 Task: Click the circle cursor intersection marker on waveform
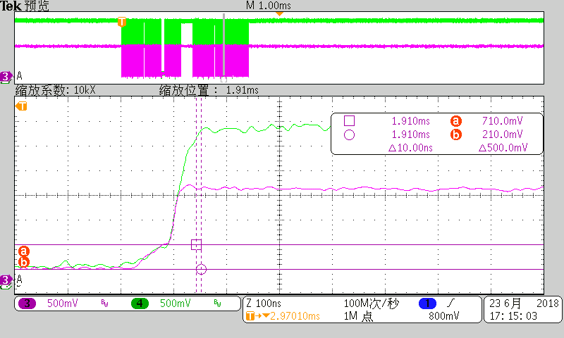point(201,269)
